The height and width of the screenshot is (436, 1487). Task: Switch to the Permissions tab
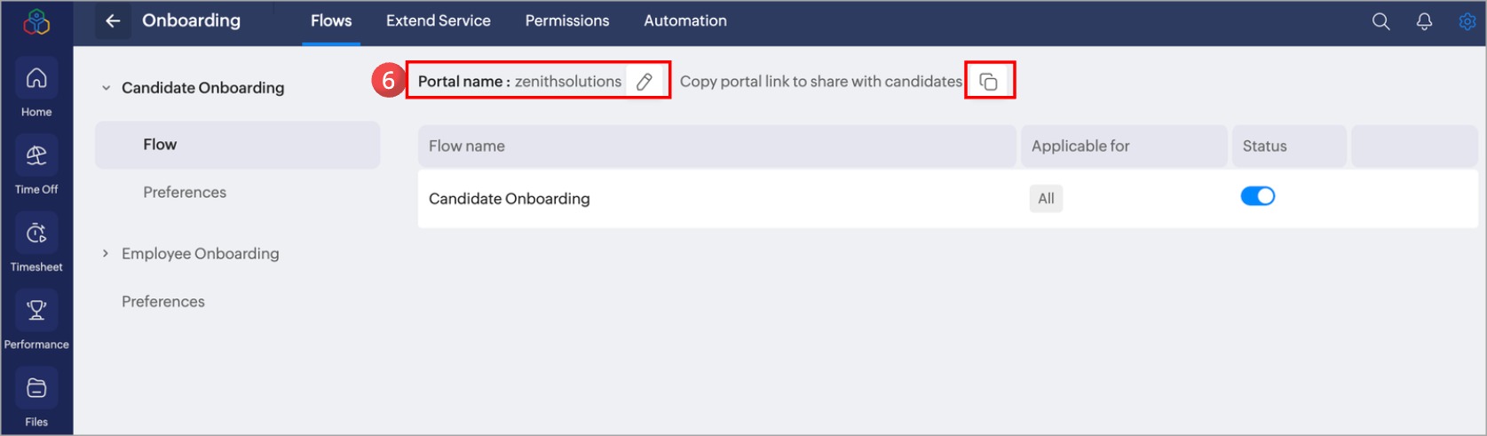click(x=566, y=20)
